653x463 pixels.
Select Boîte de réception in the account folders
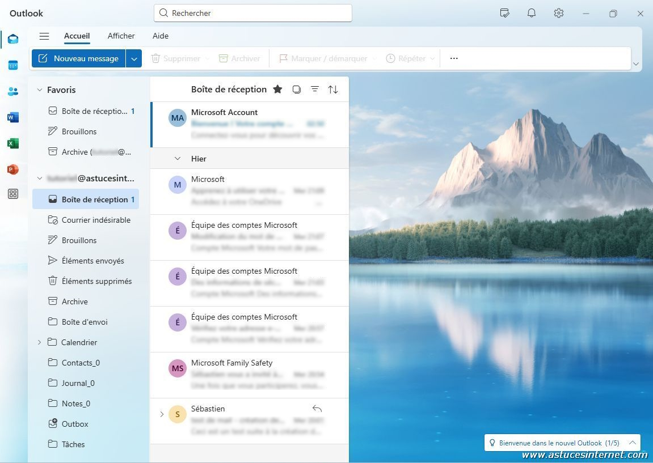86,199
